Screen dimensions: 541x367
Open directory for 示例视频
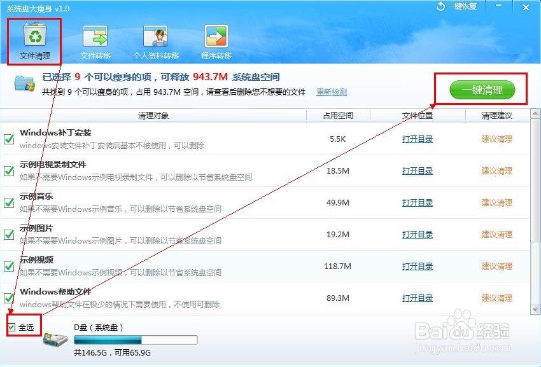tap(418, 266)
